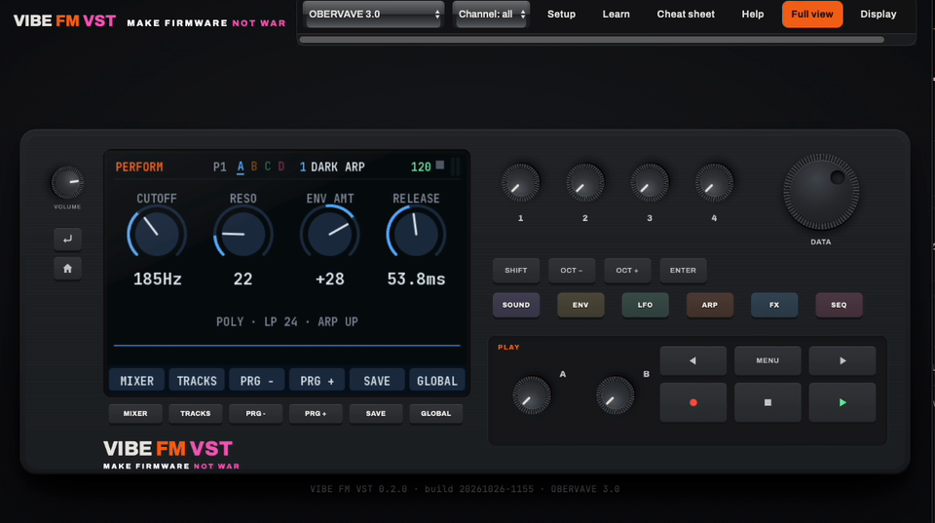Open the Help menu
The image size is (935, 523).
pos(753,15)
